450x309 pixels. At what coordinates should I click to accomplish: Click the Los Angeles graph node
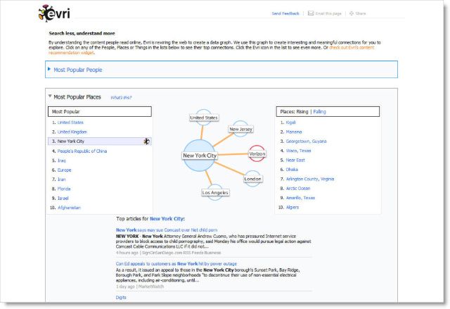tap(215, 192)
